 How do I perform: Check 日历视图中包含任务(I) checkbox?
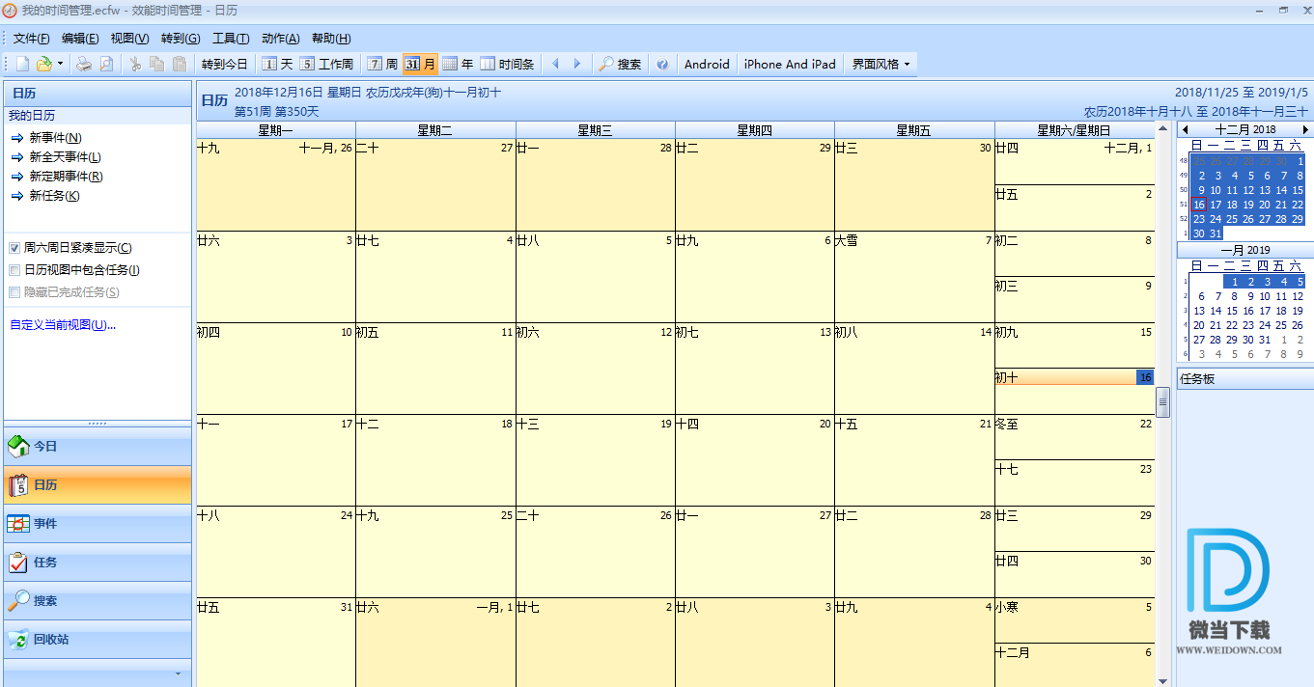point(14,270)
